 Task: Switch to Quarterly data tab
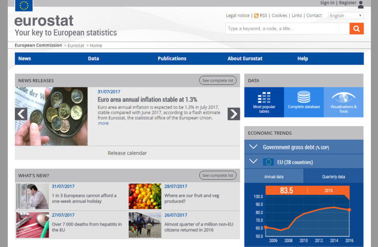pos(334,177)
